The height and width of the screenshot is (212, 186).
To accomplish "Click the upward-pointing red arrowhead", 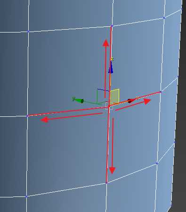I will [106, 43].
